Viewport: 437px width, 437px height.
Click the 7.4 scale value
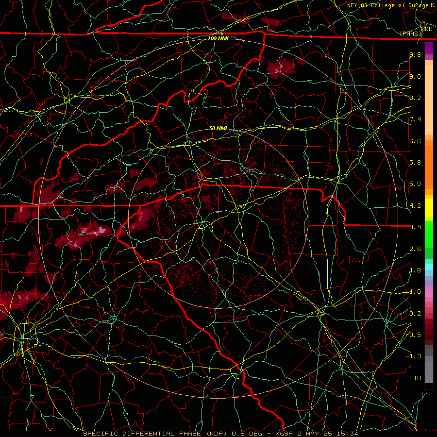point(415,119)
